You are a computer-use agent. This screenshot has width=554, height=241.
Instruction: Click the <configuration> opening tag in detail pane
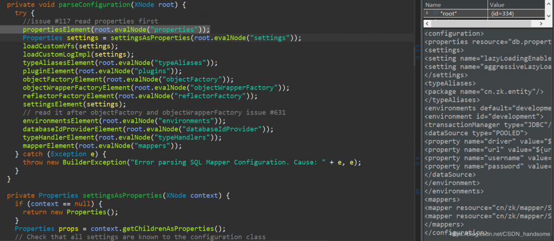454,34
